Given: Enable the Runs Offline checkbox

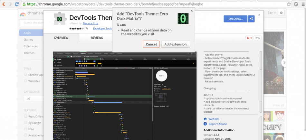Looking at the screenshot, I should coord(25,116).
